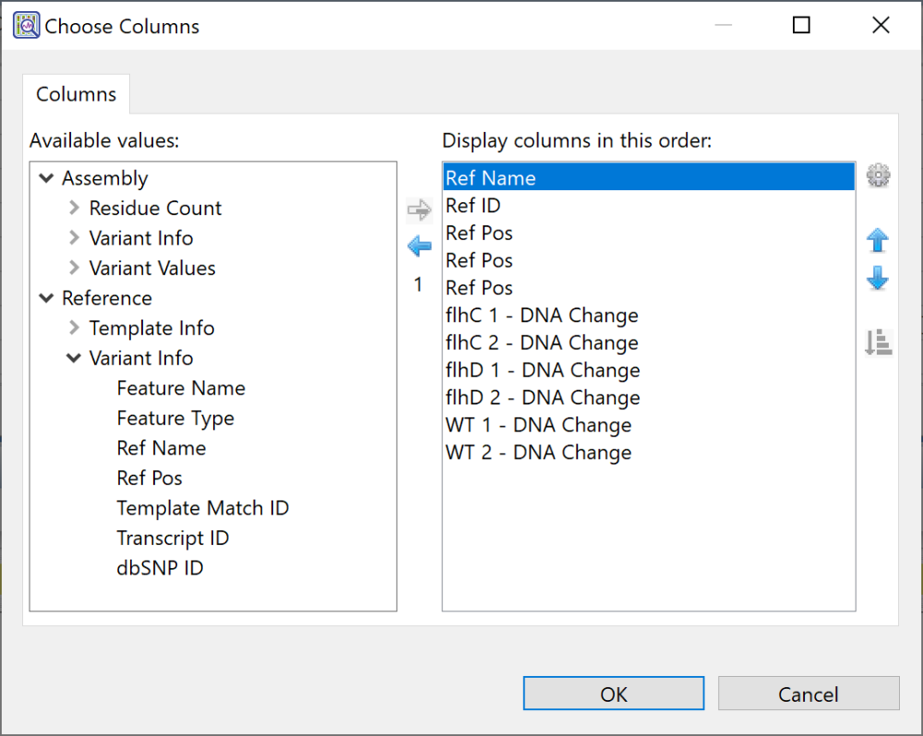Image resolution: width=923 pixels, height=736 pixels.
Task: Collapse Variant Info under Reference
Action: (73, 358)
